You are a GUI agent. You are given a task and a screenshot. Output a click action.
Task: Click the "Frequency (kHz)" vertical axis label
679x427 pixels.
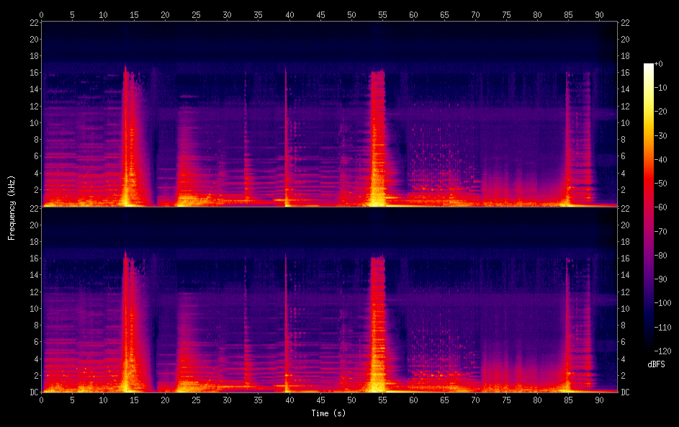(12, 207)
